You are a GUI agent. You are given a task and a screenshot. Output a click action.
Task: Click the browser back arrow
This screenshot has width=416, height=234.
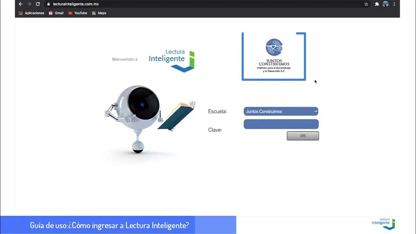[x=20, y=4]
